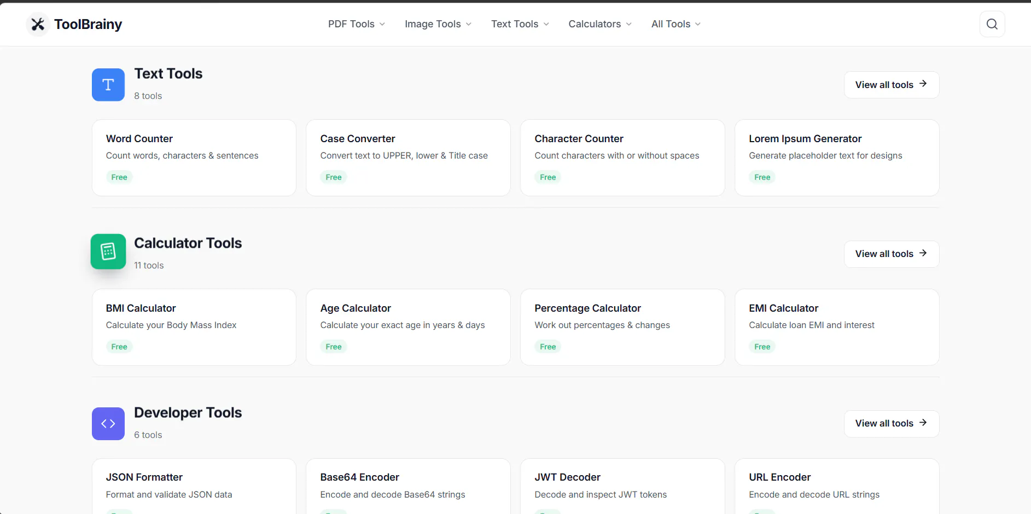The width and height of the screenshot is (1031, 514).
Task: Click 'Encode and decode Base64 strings' text
Action: (393, 495)
